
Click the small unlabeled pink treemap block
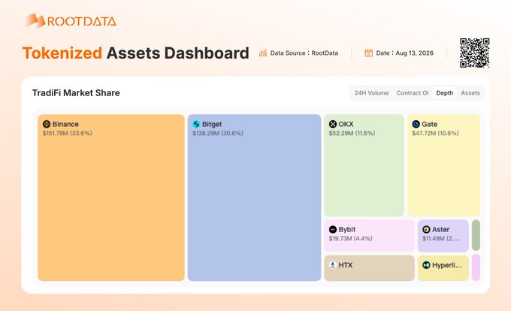click(x=476, y=267)
